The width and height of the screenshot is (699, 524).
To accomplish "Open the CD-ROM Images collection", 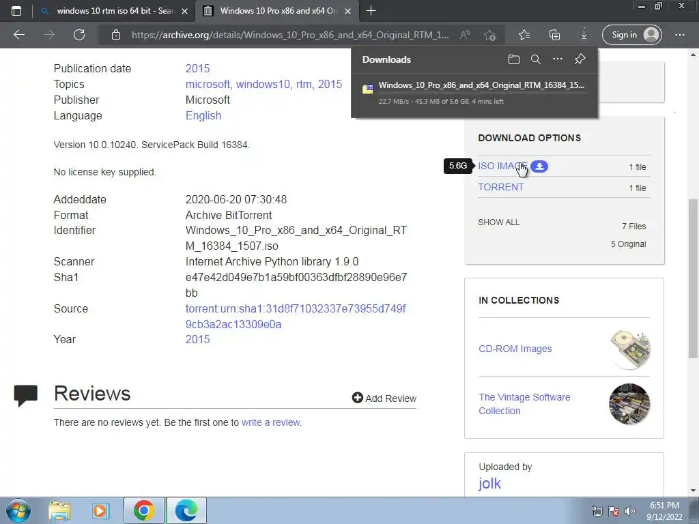I will point(515,349).
